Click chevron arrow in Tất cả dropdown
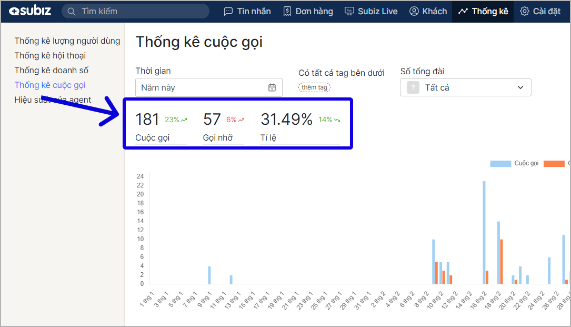This screenshot has height=327, width=571. pos(520,87)
